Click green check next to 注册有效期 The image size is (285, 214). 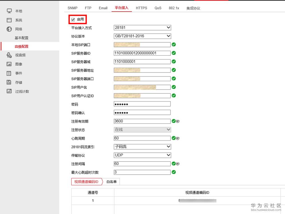(x=174, y=121)
